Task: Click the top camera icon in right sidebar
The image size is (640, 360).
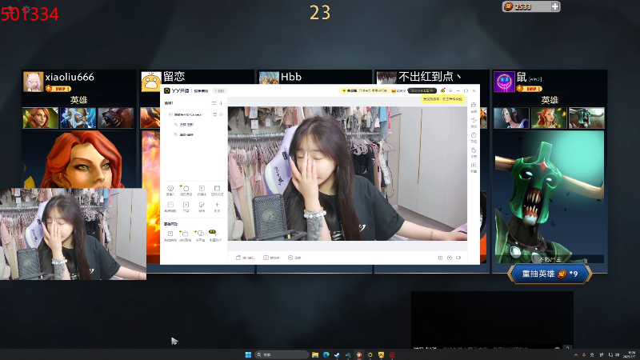Action: tap(474, 107)
